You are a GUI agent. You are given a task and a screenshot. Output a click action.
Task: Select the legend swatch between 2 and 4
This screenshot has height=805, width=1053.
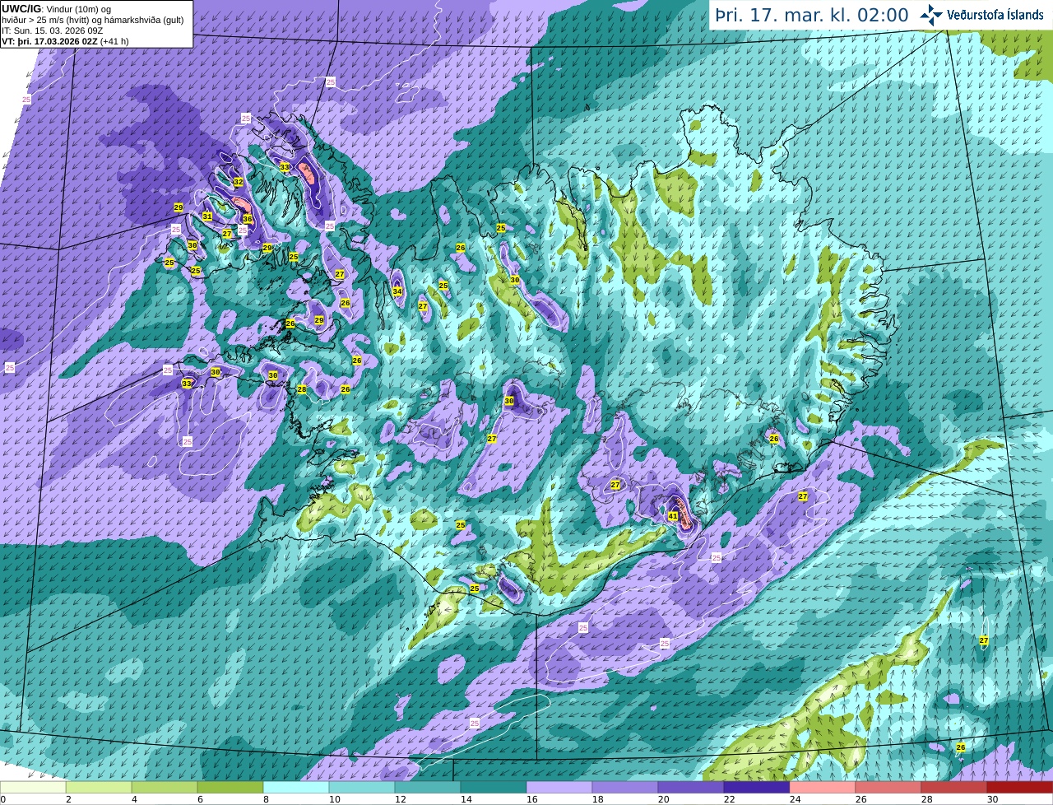(x=99, y=787)
